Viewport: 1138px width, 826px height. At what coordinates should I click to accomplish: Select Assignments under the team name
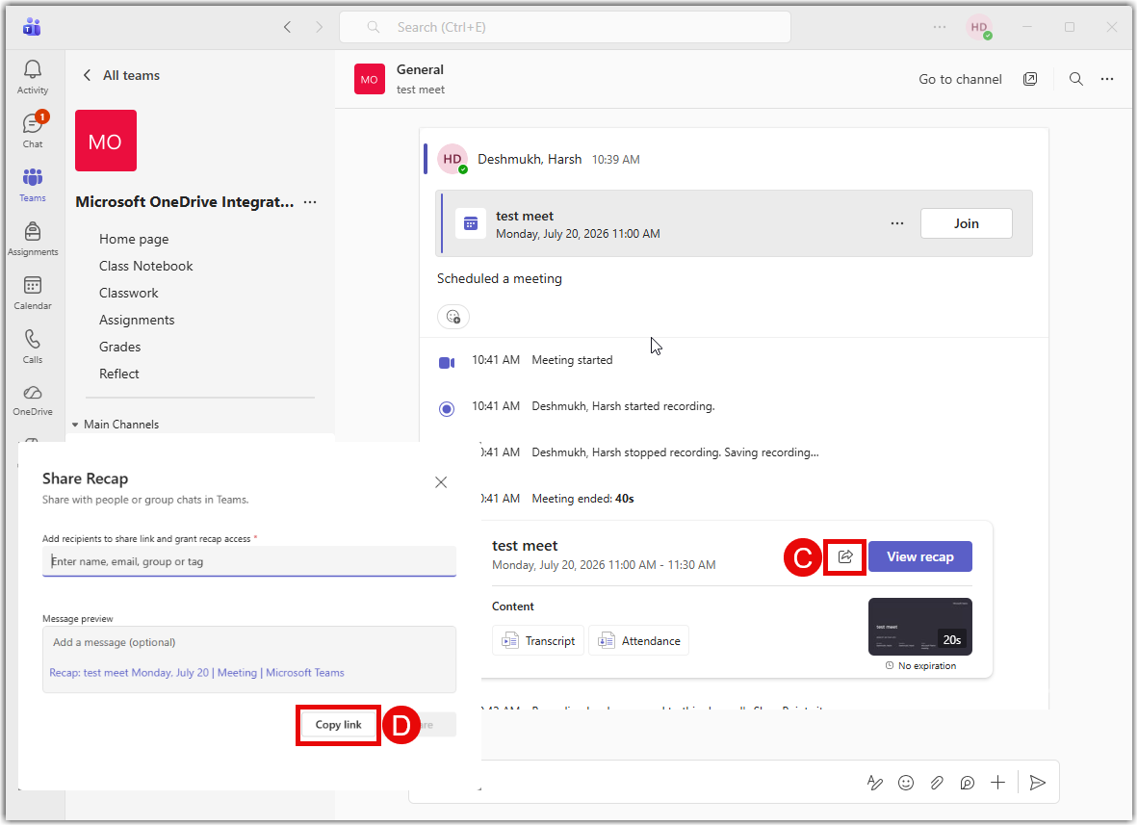click(x=137, y=320)
